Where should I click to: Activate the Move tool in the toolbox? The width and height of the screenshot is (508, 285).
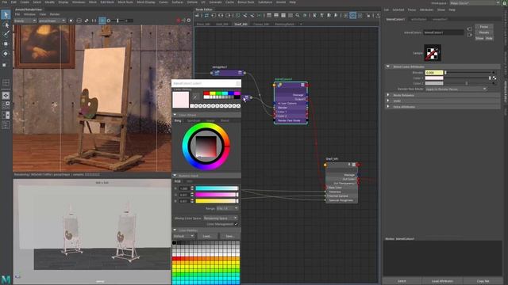[x=6, y=44]
